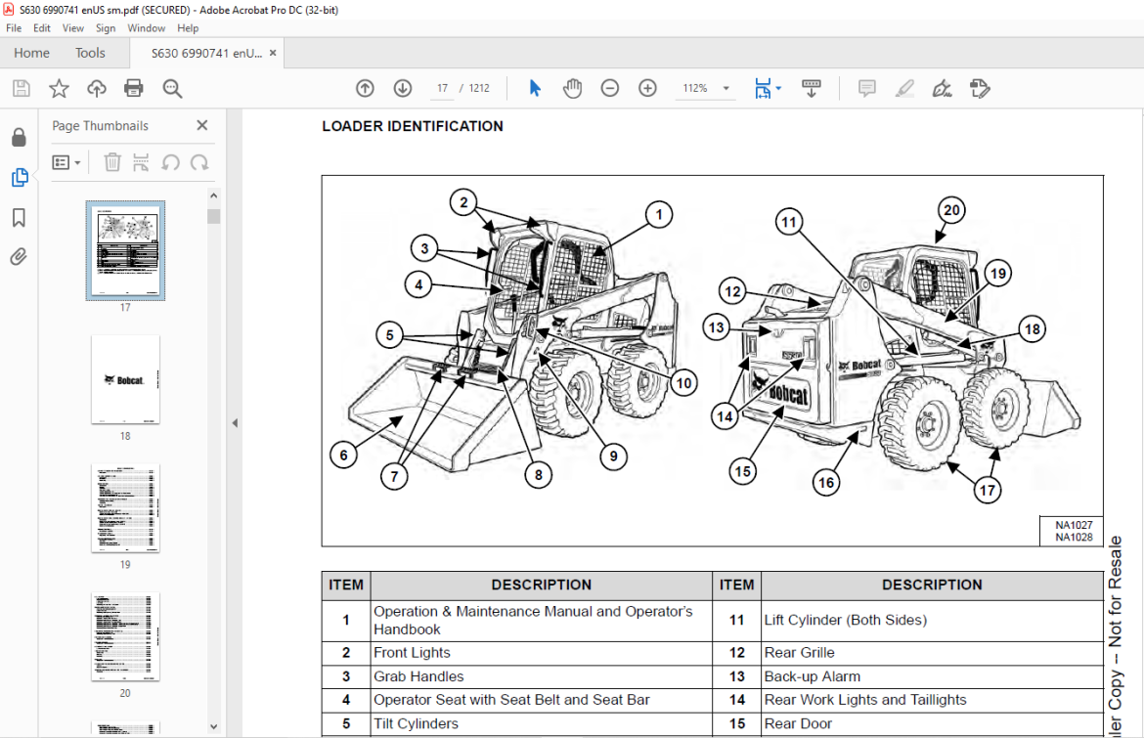
Task: Save the file using the floppy disk icon
Action: pyautogui.click(x=22, y=88)
